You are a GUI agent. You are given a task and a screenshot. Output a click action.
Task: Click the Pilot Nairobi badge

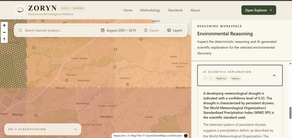coord(72,8)
